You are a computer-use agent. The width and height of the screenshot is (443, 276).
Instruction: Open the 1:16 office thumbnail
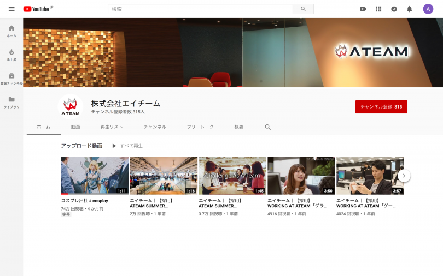(x=164, y=176)
